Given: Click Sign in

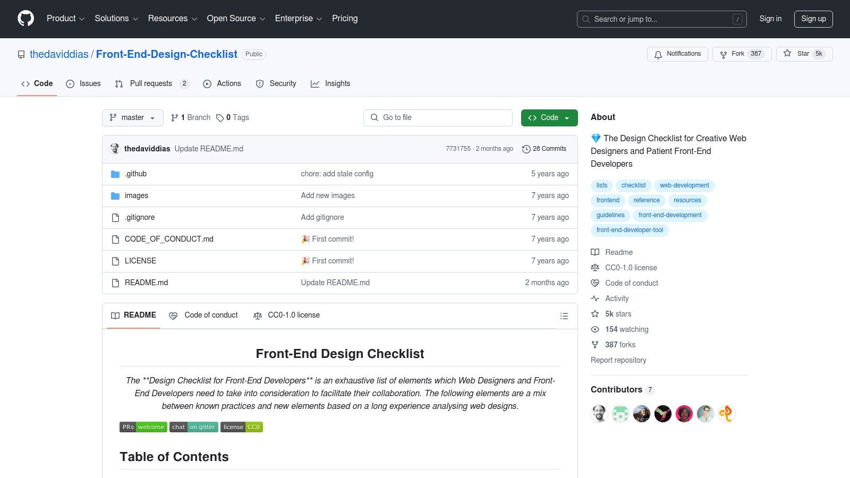Looking at the screenshot, I should pos(770,19).
